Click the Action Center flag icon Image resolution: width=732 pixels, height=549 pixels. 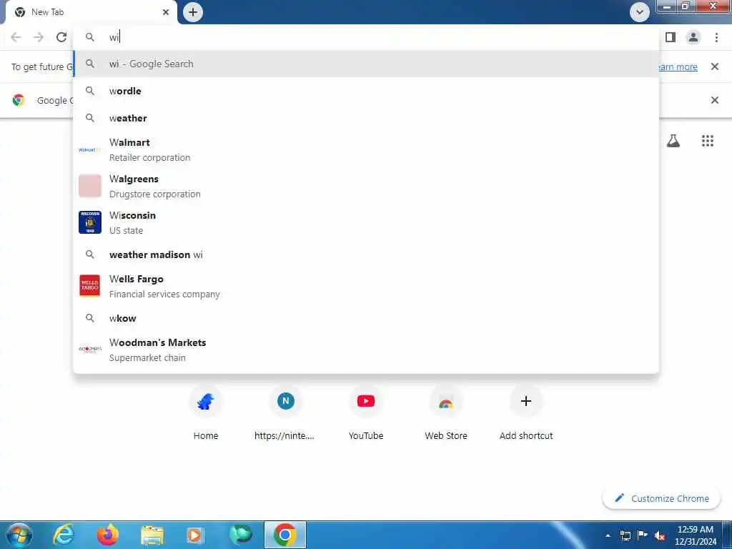click(643, 535)
